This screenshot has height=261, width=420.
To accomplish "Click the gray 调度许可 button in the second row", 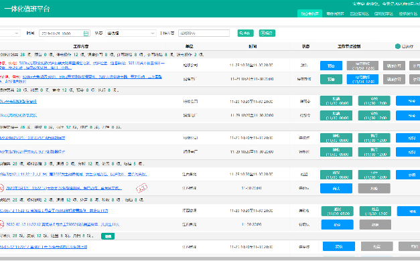I will click(x=394, y=79).
